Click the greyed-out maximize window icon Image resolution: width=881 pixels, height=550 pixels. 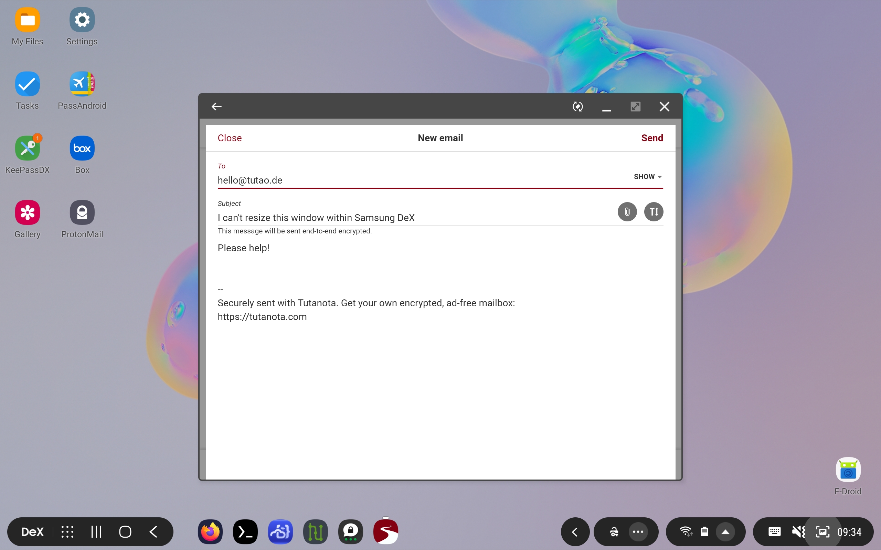tap(636, 107)
